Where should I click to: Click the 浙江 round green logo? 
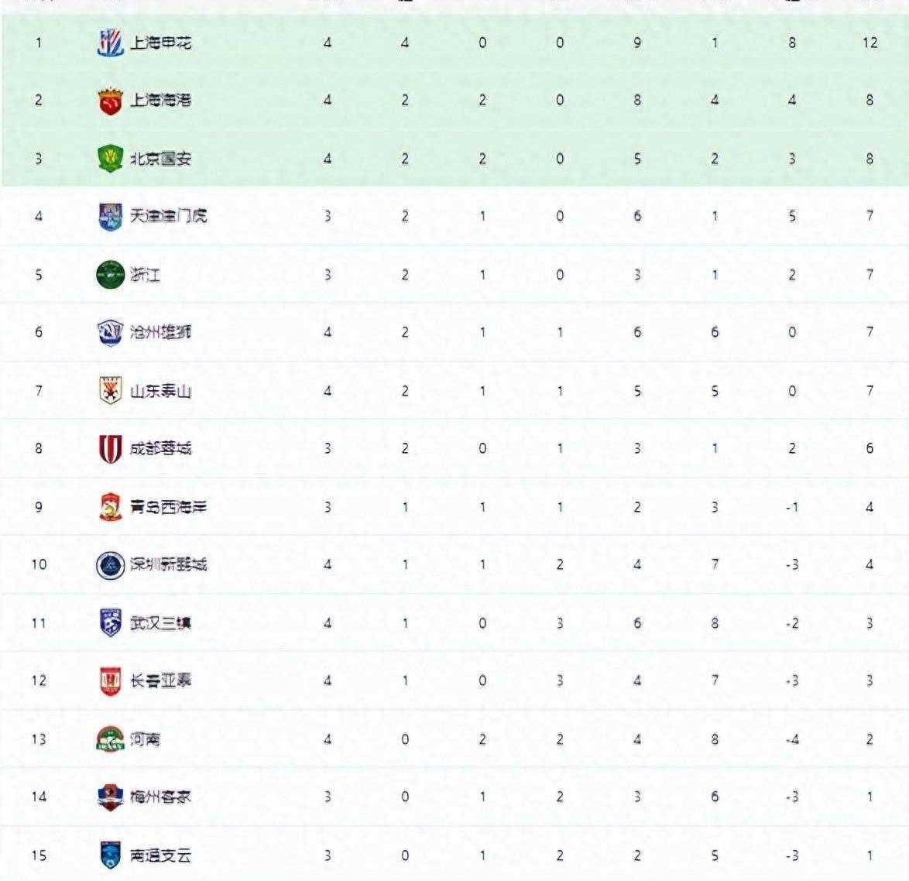click(110, 274)
